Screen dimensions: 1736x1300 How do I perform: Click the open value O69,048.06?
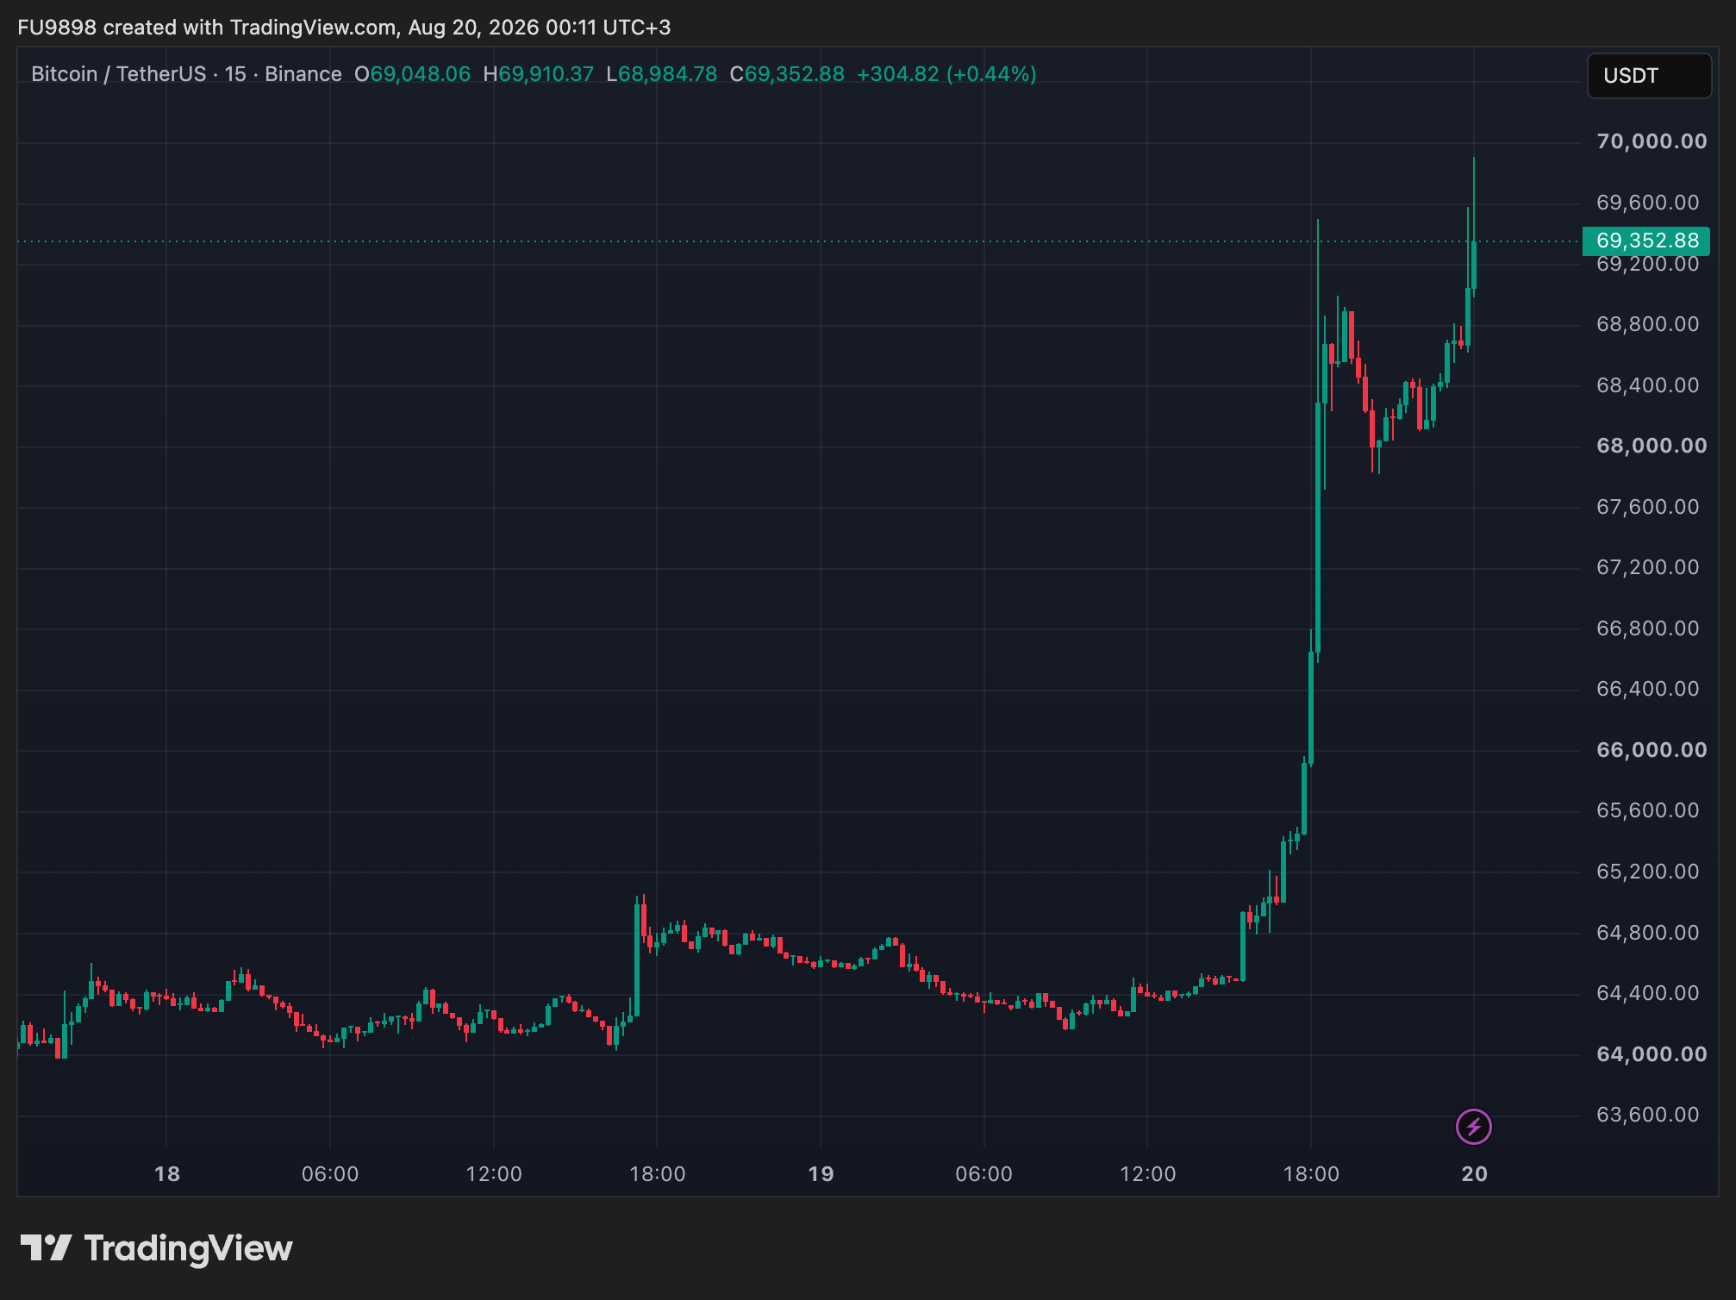(413, 74)
